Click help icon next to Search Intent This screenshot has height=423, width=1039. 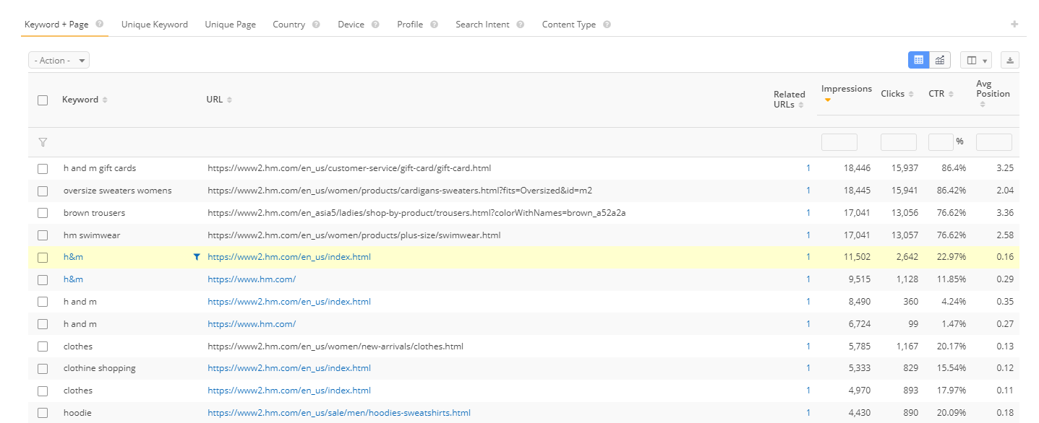520,25
